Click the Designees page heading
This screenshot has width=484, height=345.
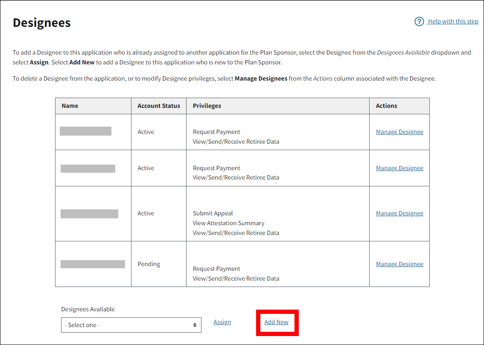(x=42, y=23)
